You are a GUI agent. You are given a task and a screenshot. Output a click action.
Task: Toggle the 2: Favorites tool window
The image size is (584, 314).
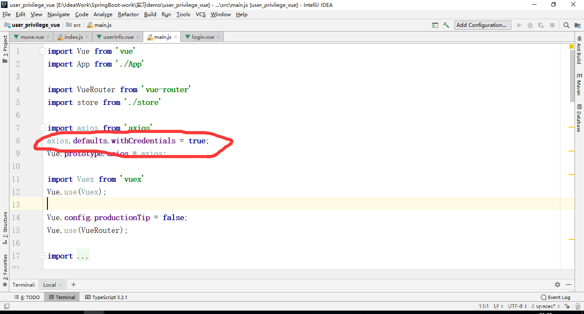tap(5, 270)
